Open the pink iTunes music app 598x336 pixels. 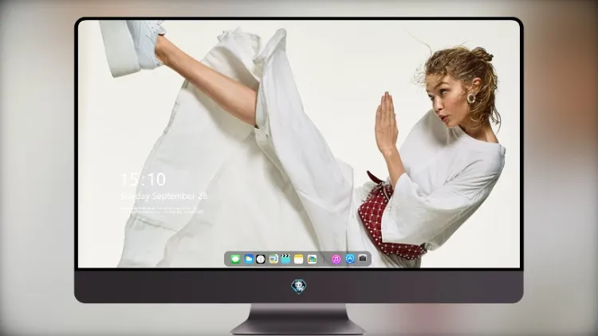pyautogui.click(x=336, y=260)
